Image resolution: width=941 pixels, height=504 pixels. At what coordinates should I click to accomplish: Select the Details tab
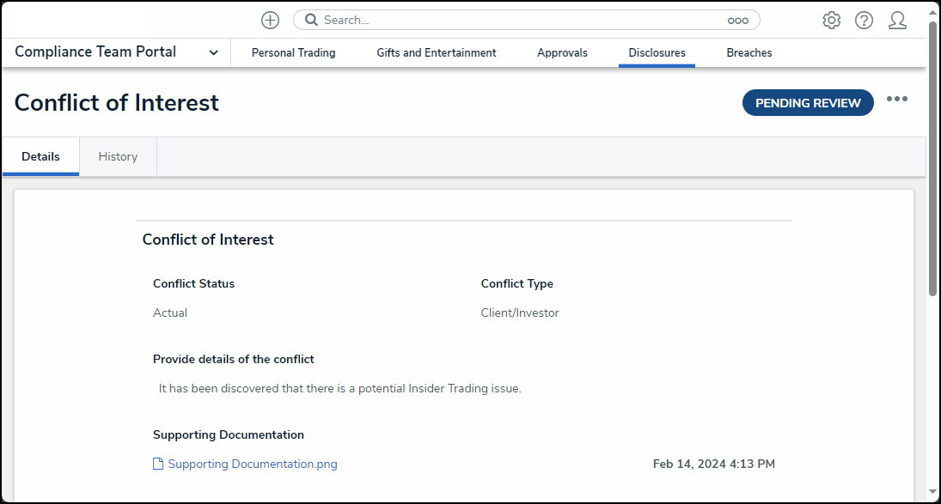(x=40, y=157)
